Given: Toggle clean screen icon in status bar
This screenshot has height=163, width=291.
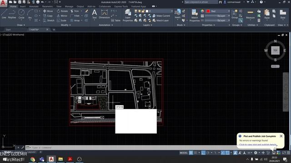Looking at the screenshot, I should click(x=284, y=153).
